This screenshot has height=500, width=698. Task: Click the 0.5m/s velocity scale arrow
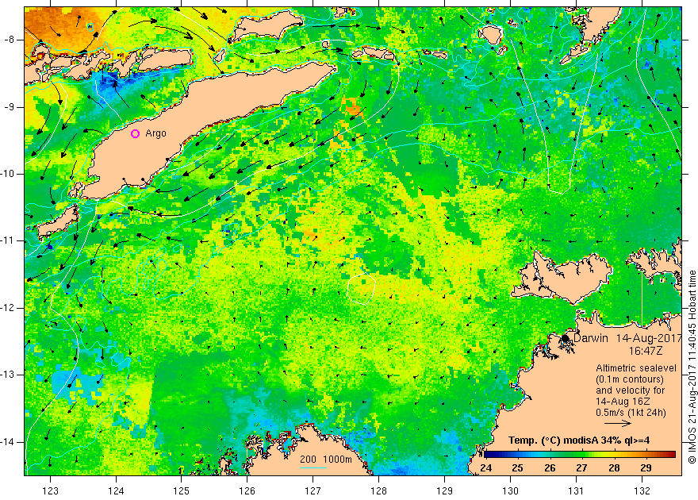click(x=619, y=424)
